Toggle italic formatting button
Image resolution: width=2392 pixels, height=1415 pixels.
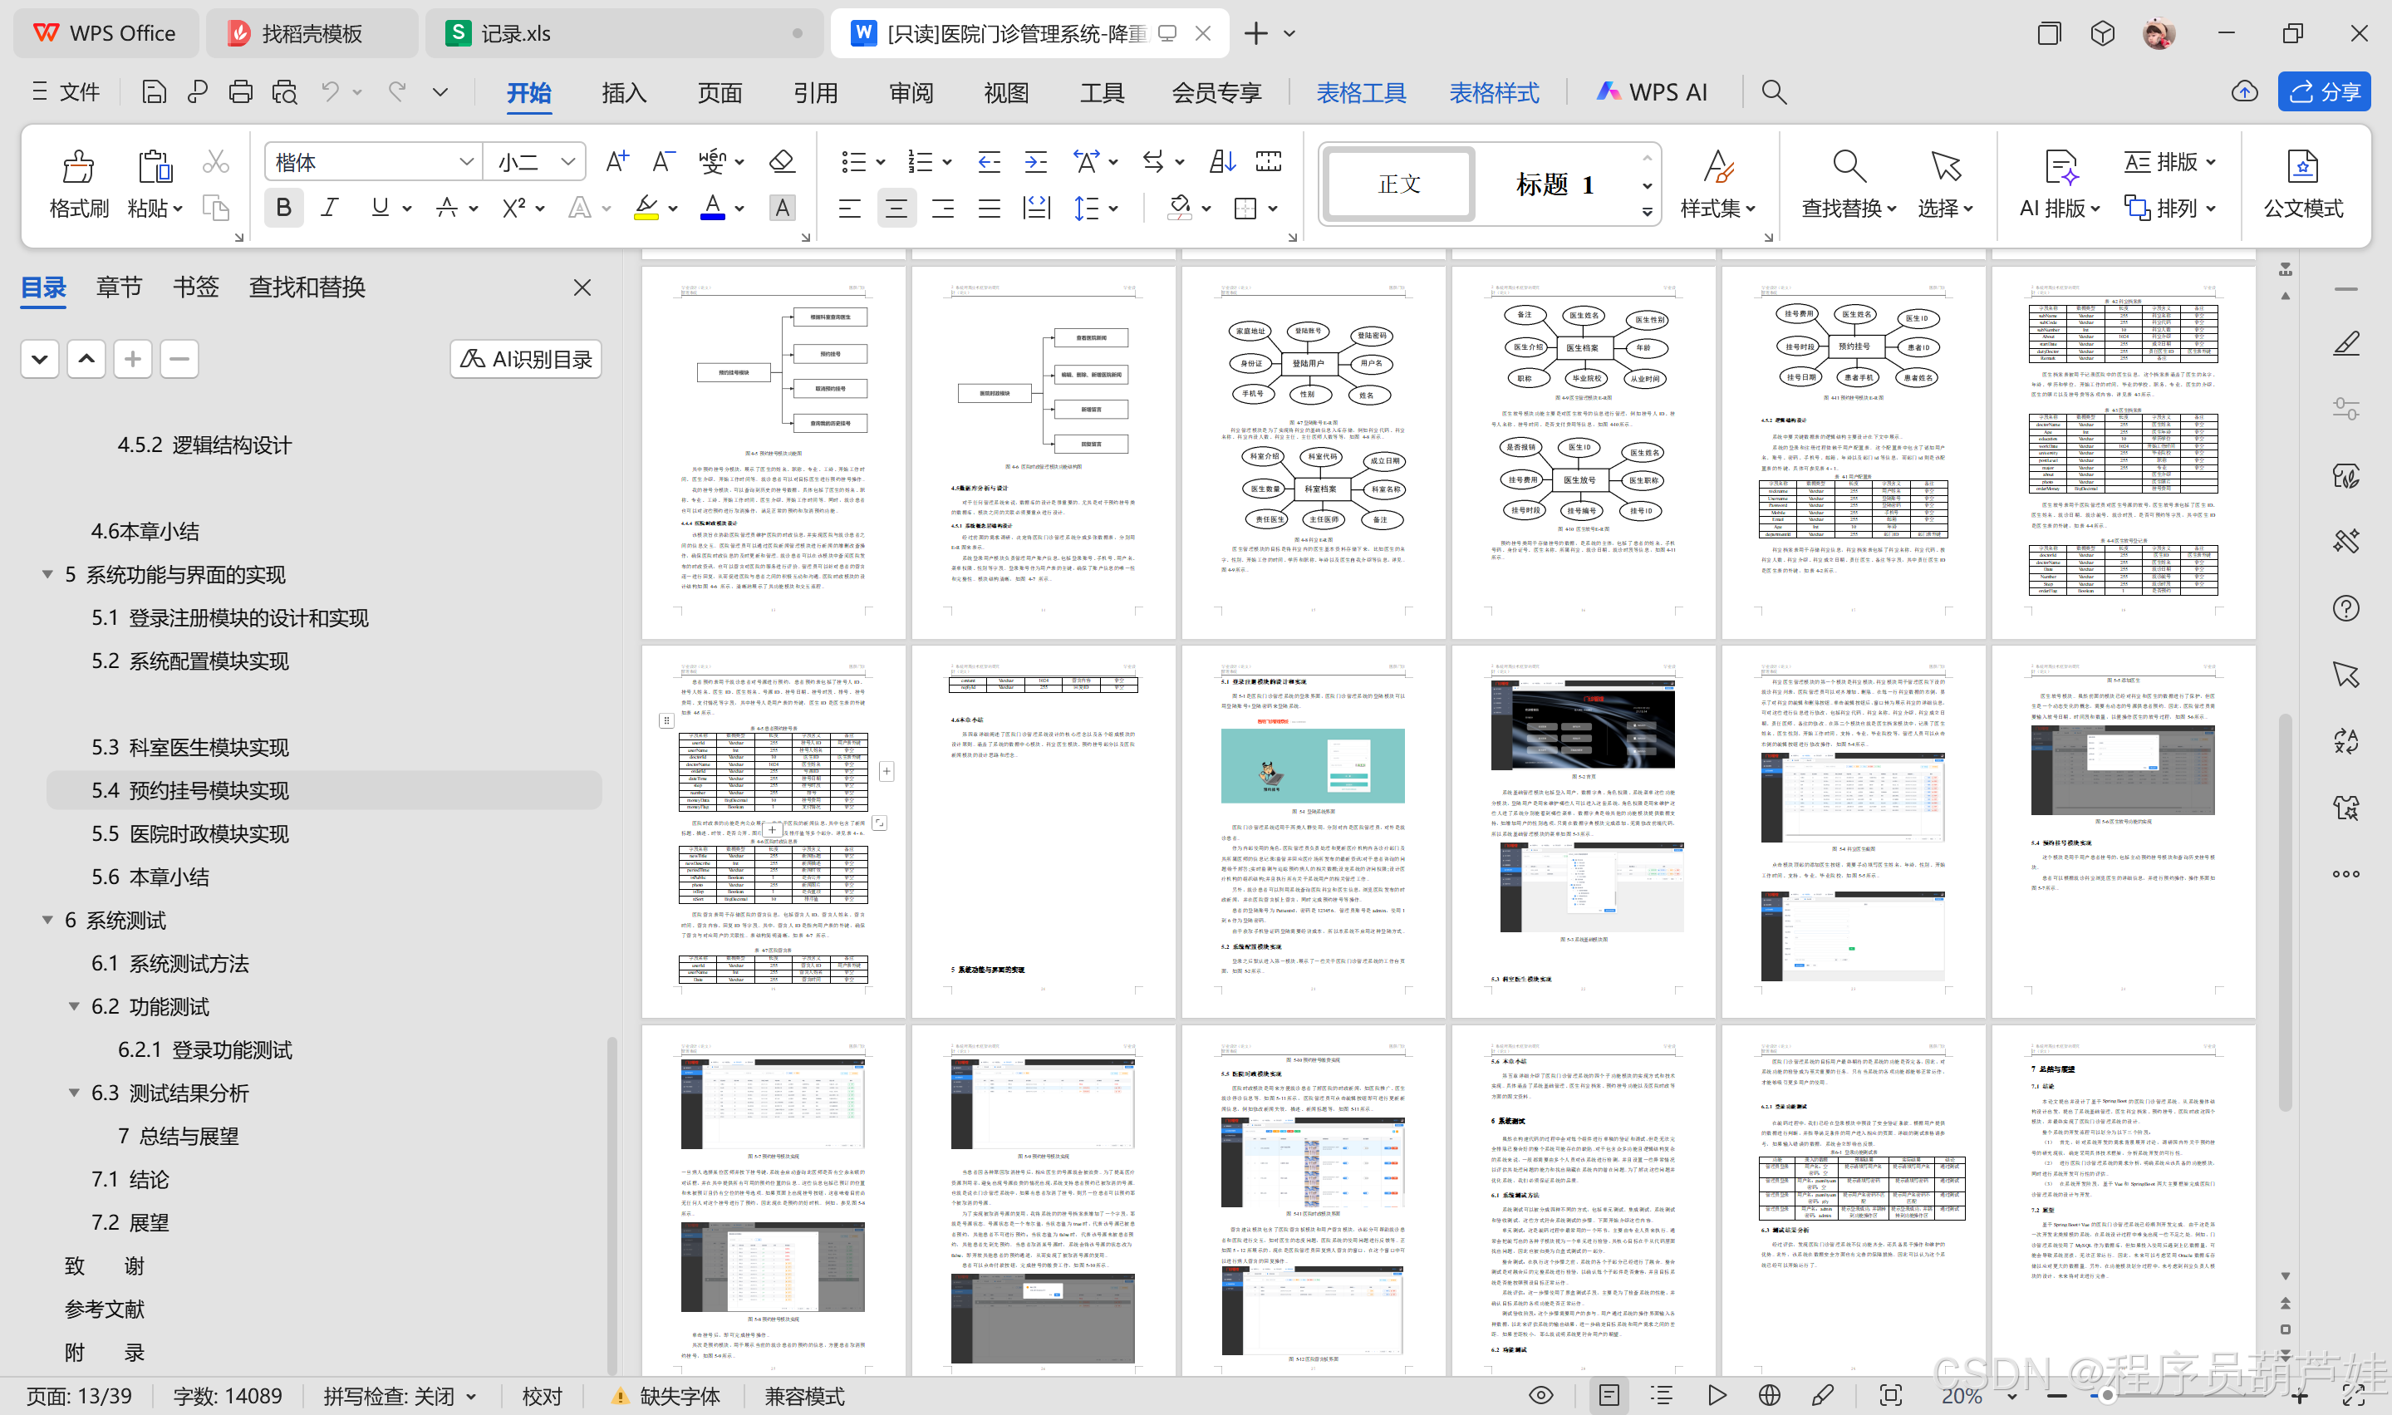pyautogui.click(x=330, y=208)
